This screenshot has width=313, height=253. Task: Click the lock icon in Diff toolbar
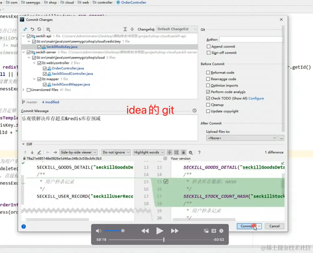click(x=183, y=152)
